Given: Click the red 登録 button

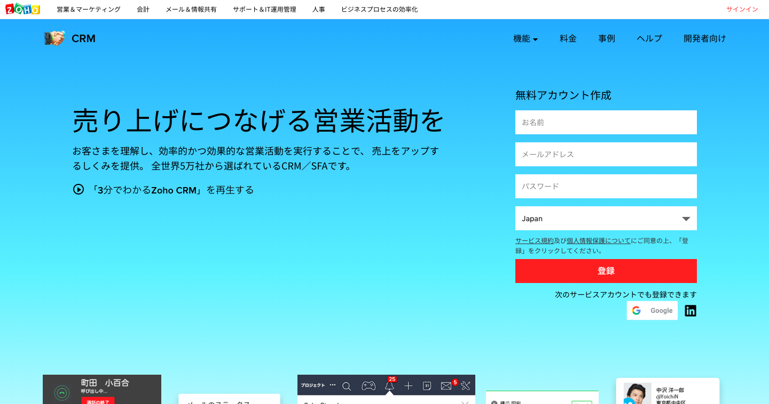Looking at the screenshot, I should pyautogui.click(x=606, y=271).
